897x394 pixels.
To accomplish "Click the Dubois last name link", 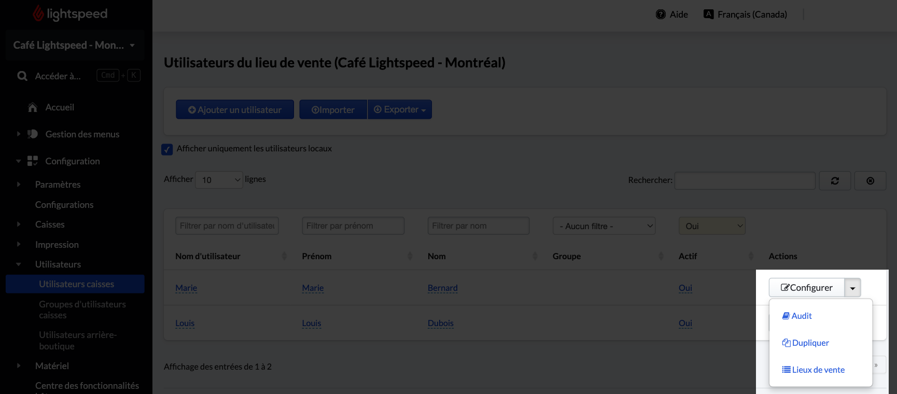I will [441, 323].
